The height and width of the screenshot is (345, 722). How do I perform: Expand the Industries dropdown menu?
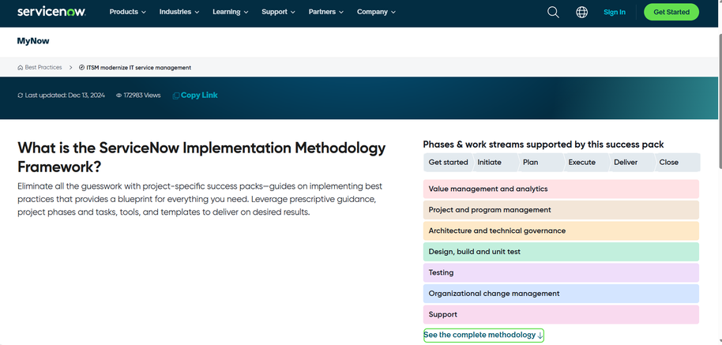(179, 12)
